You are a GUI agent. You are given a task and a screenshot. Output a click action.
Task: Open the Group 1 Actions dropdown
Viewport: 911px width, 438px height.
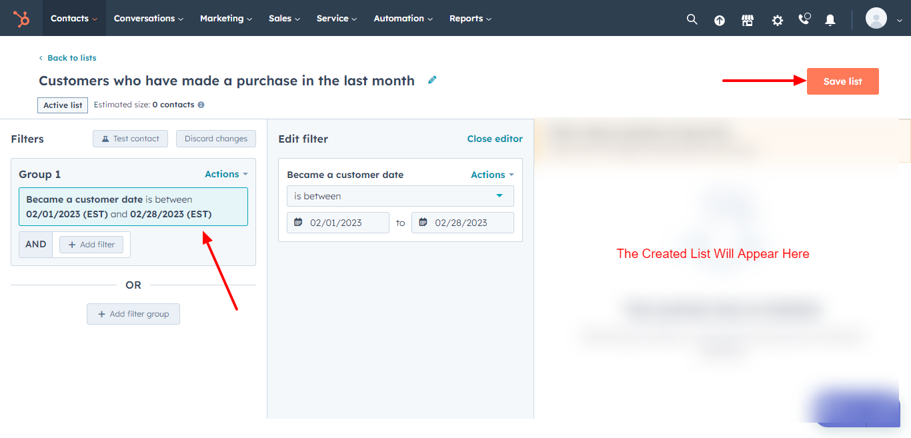tap(225, 174)
